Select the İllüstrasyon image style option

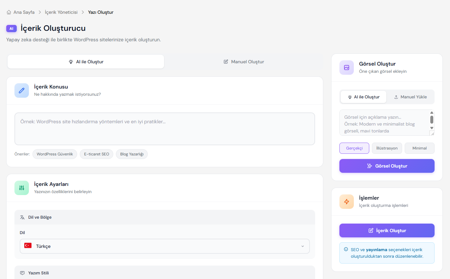[387, 148]
